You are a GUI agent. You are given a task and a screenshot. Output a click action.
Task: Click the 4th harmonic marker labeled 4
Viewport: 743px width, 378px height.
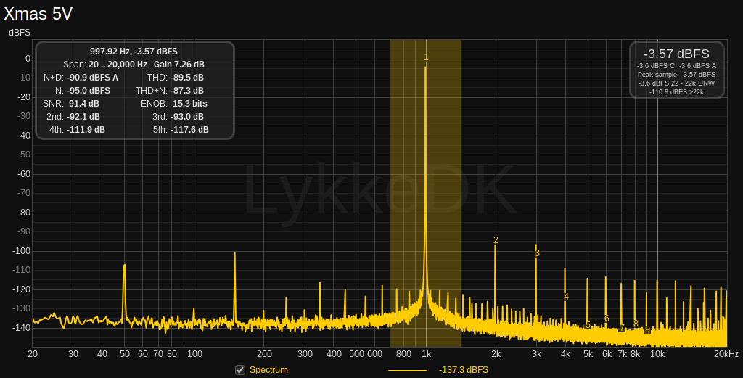click(x=566, y=297)
